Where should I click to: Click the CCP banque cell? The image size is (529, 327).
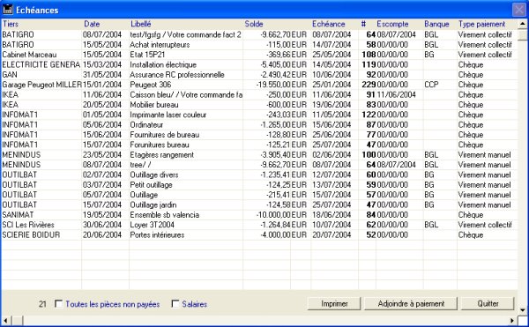click(431, 85)
